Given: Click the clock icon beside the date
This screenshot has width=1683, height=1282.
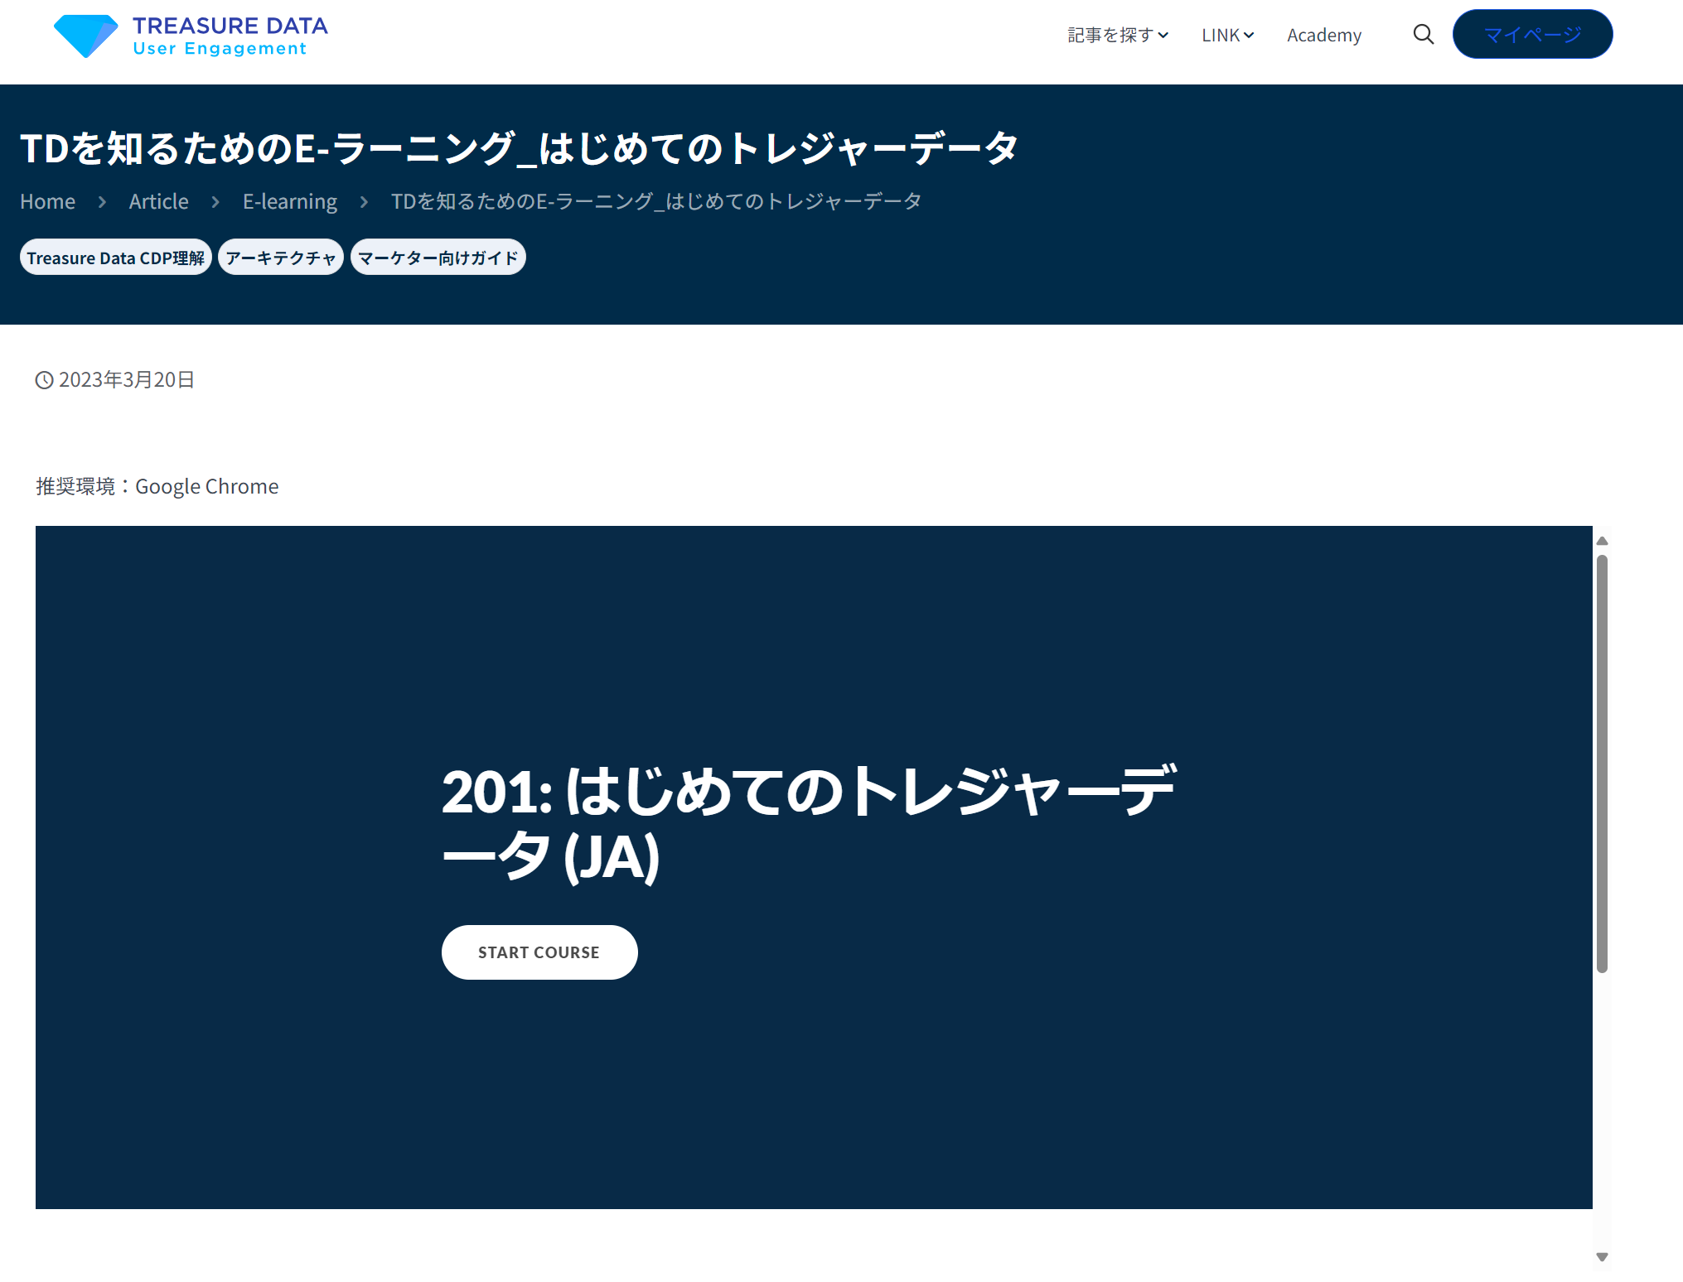Looking at the screenshot, I should (x=44, y=379).
